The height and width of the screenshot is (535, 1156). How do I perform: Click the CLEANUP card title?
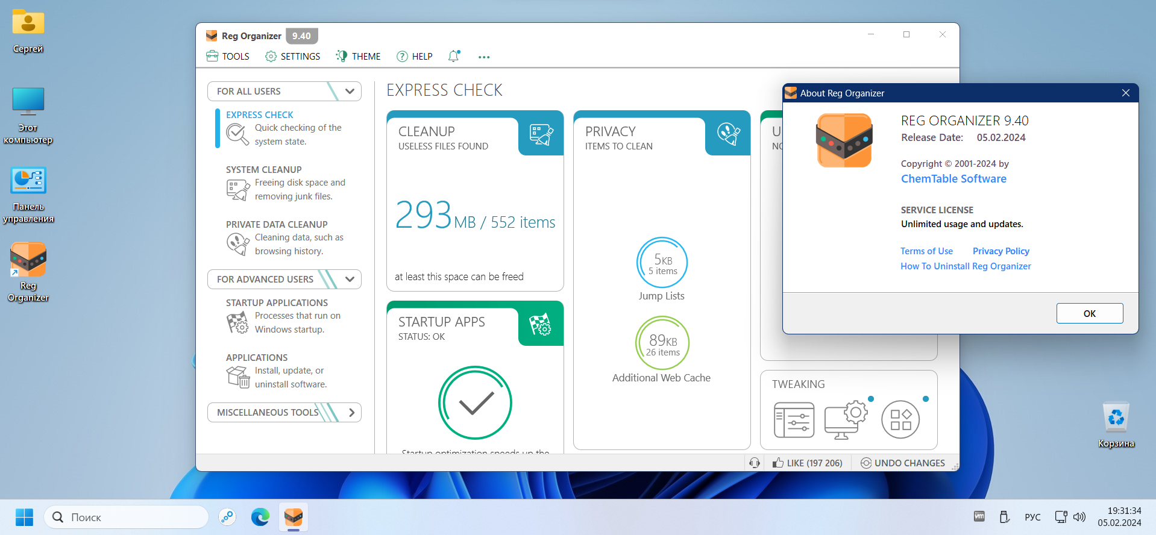click(427, 131)
